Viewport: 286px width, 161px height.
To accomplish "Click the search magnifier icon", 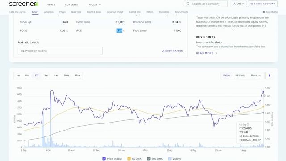I will click(188, 4).
